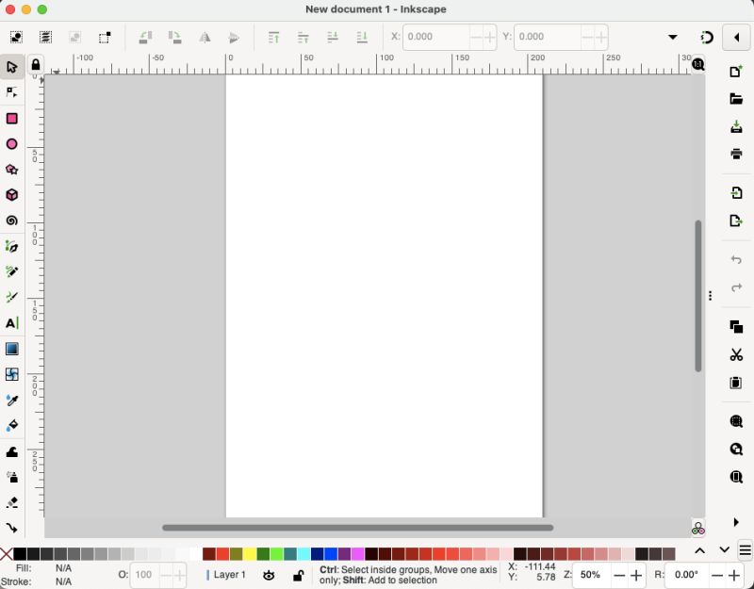Select the Rectangle tool
The image size is (754, 589).
pos(12,119)
